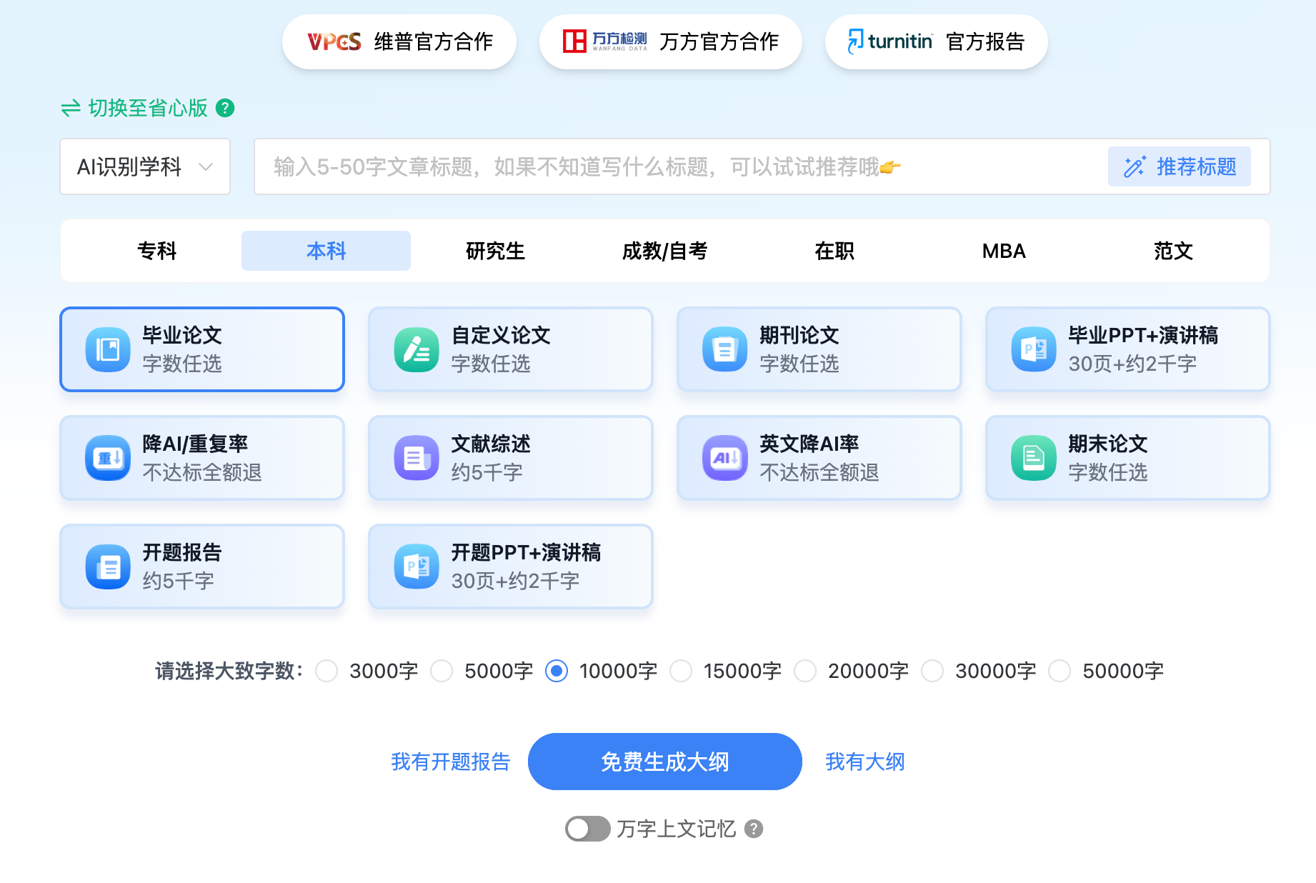The width and height of the screenshot is (1316, 883).
Task: Click the 万方官方合作 label
Action: pyautogui.click(x=719, y=41)
